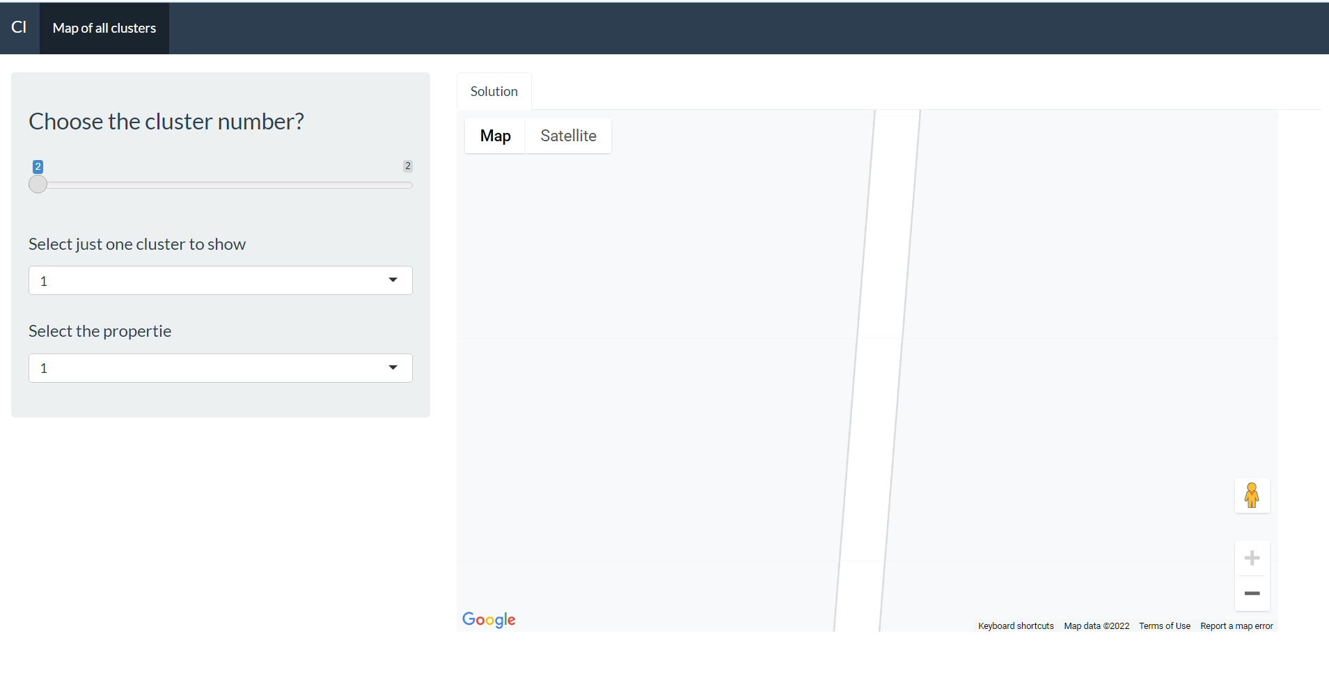This screenshot has height=677, width=1329.
Task: Open the 'Select the propertie' dropdown
Action: [221, 368]
